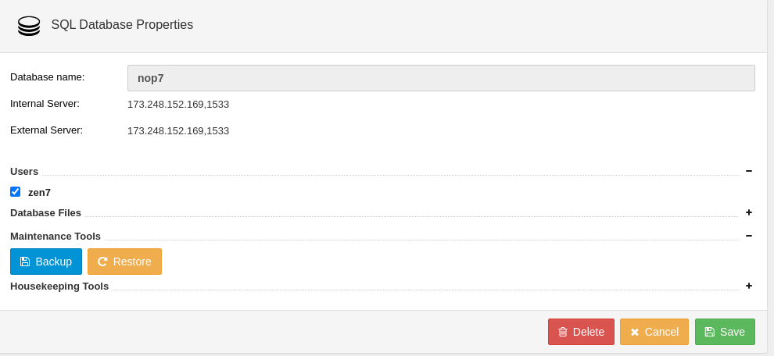Collapse the Maintenance Tools section
774x356 pixels.
point(749,236)
